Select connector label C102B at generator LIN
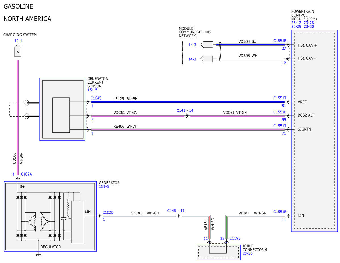 [x=108, y=212]
